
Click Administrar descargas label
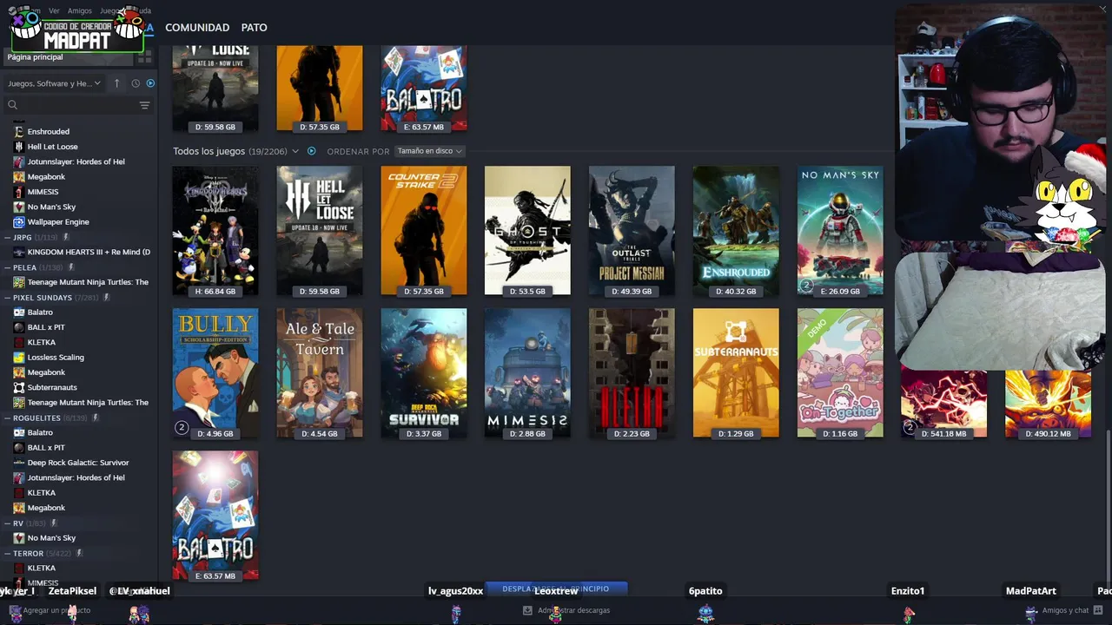(573, 610)
